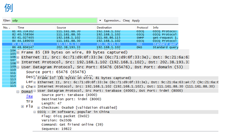Image resolution: width=232 pixels, height=134 pixels.
Task: Expand Ethernet II node of frame 85
Action: 18,57
